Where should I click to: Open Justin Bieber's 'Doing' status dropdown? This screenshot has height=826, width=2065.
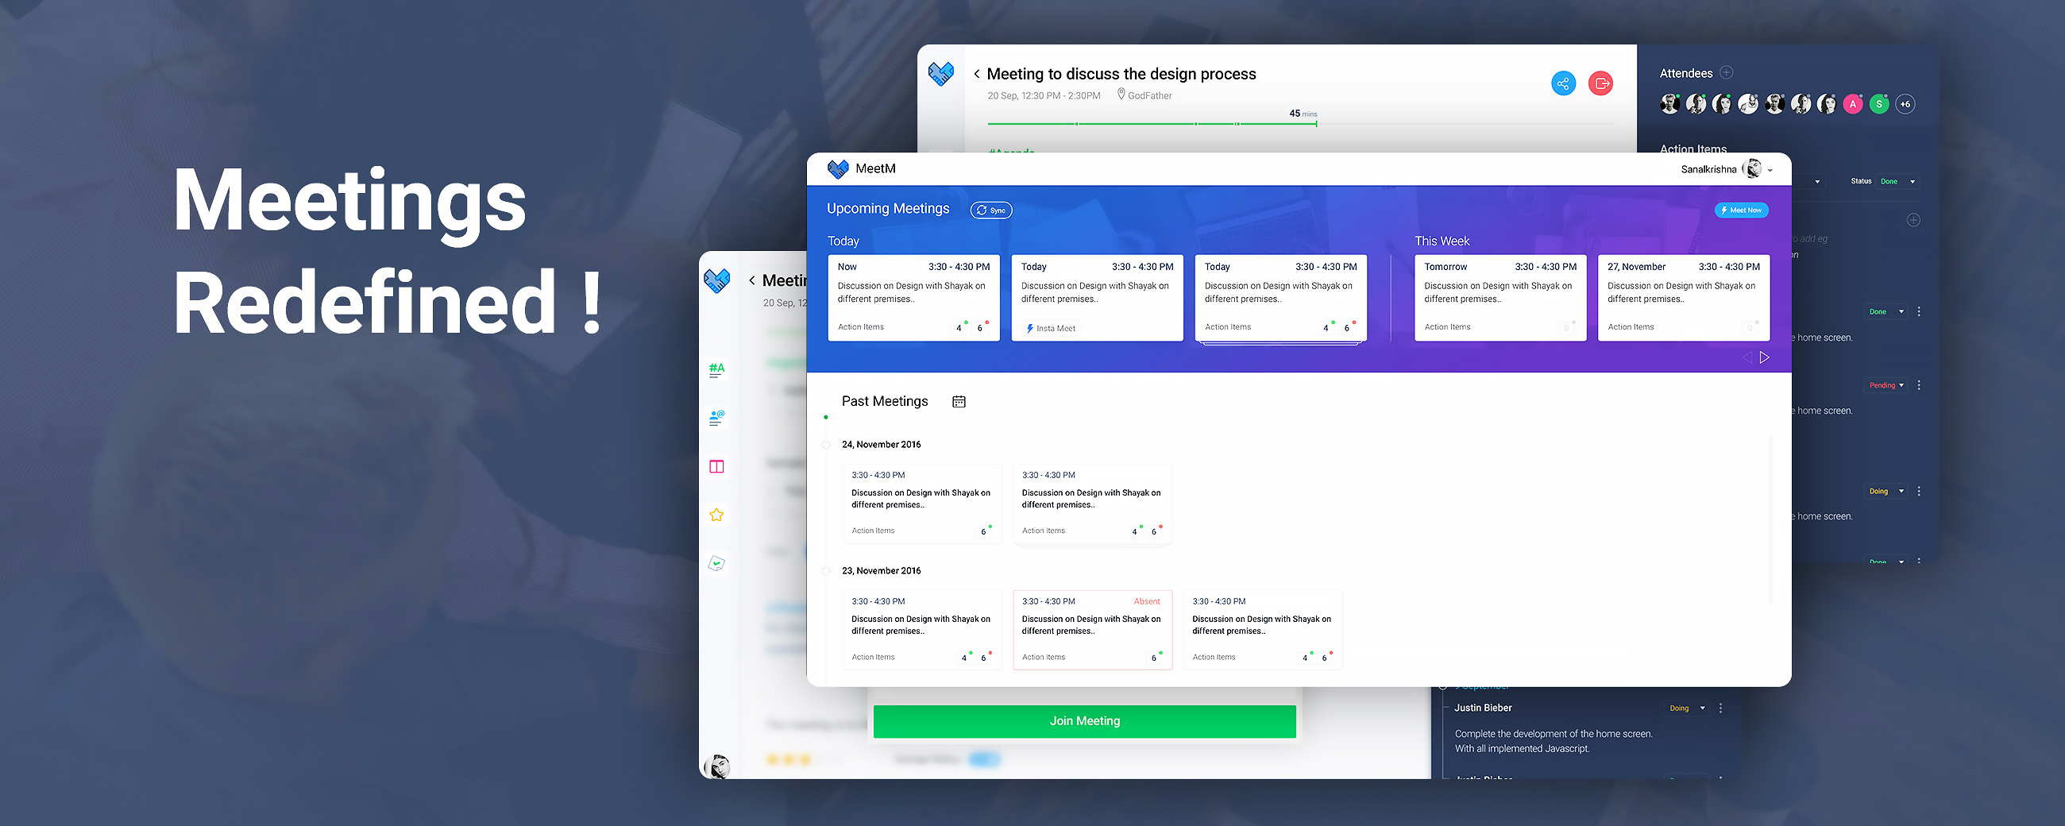1687,708
